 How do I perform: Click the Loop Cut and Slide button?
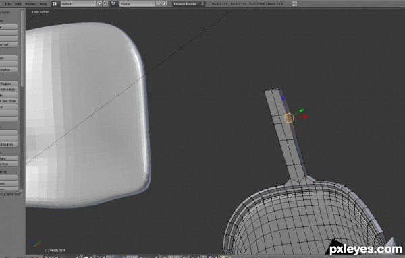(x=9, y=101)
